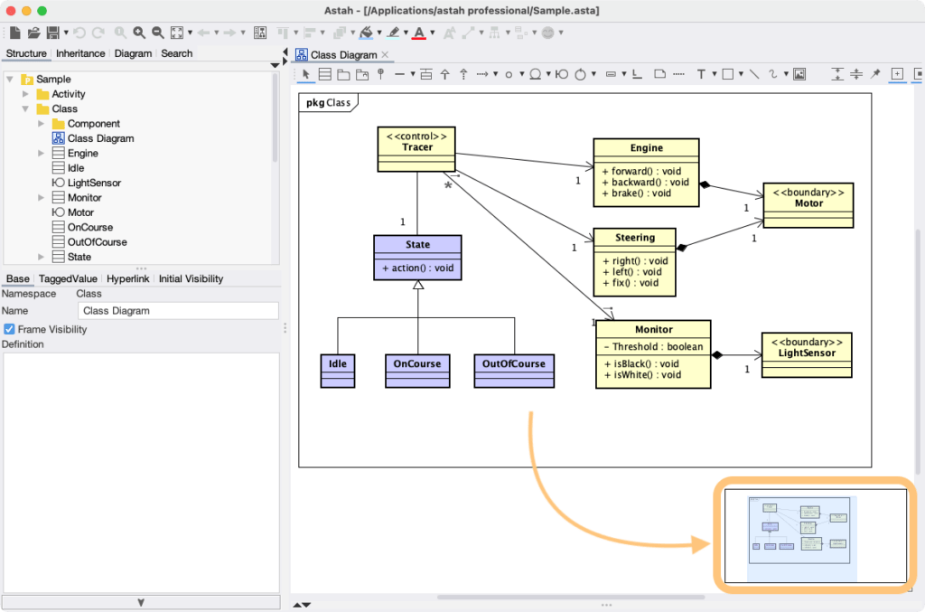Fit diagram to window
The height and width of the screenshot is (612, 925).
click(x=176, y=33)
